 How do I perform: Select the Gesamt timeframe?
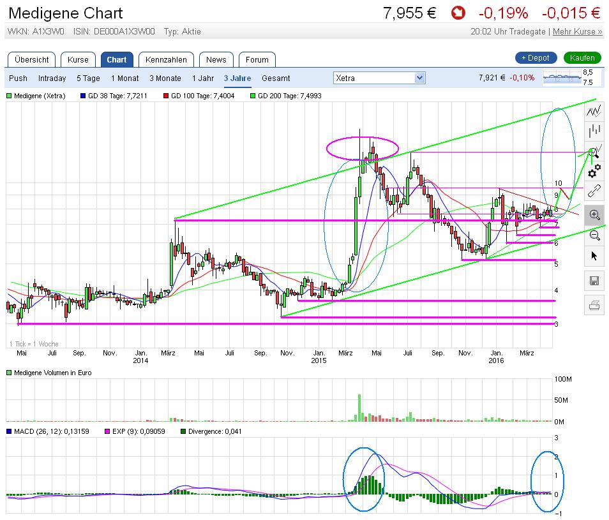276,78
